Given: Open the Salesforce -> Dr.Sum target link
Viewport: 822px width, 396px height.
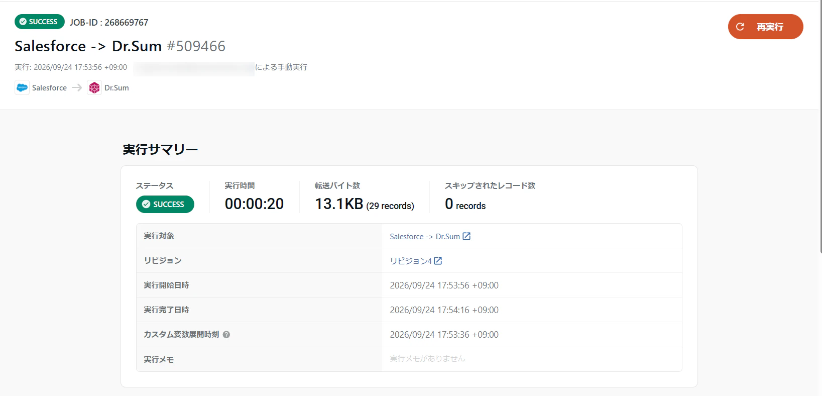Looking at the screenshot, I should (x=425, y=236).
